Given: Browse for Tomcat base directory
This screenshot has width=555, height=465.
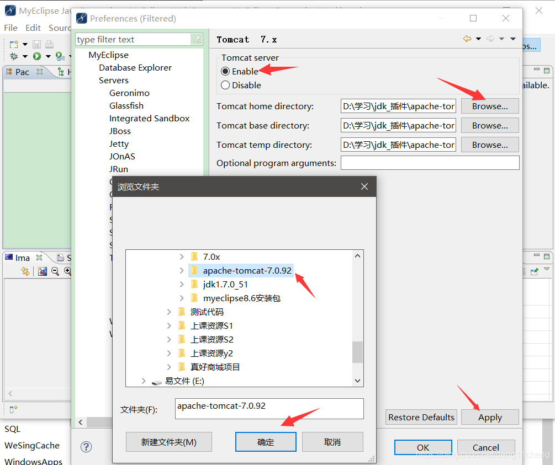Looking at the screenshot, I should pos(490,126).
